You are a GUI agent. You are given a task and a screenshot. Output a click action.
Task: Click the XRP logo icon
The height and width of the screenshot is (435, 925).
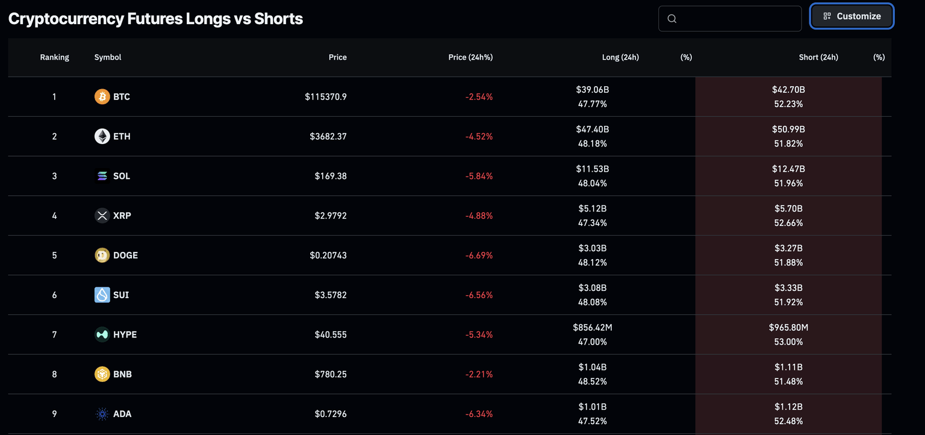coord(102,216)
